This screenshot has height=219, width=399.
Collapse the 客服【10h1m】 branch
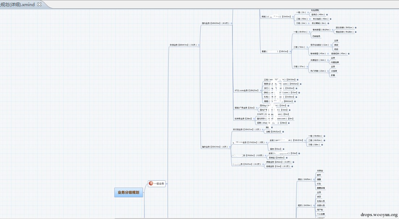pyautogui.click(x=290, y=52)
